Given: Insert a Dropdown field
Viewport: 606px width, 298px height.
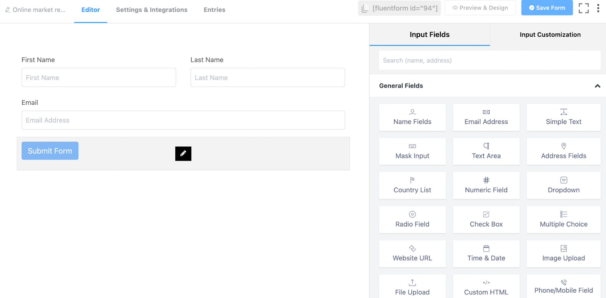Looking at the screenshot, I should (563, 186).
